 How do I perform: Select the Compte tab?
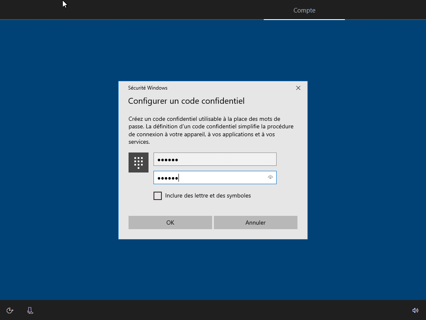[x=304, y=10]
